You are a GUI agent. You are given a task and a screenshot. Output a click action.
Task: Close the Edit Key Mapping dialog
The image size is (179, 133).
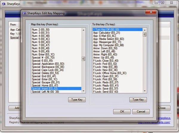click(x=151, y=12)
